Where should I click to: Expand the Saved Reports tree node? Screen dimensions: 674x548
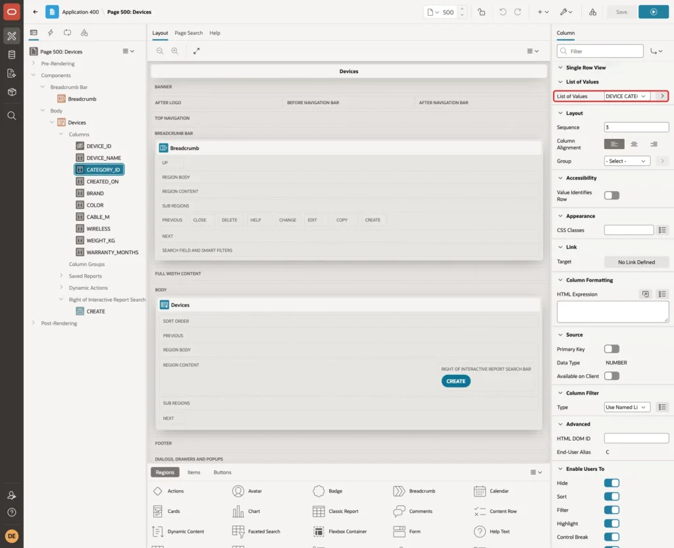(x=61, y=276)
